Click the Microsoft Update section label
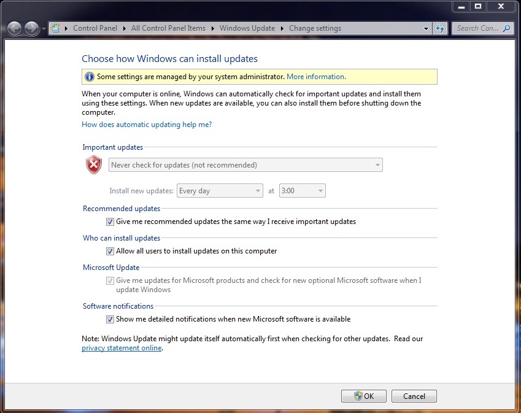Screen dimensions: 521x413 click(x=111, y=268)
